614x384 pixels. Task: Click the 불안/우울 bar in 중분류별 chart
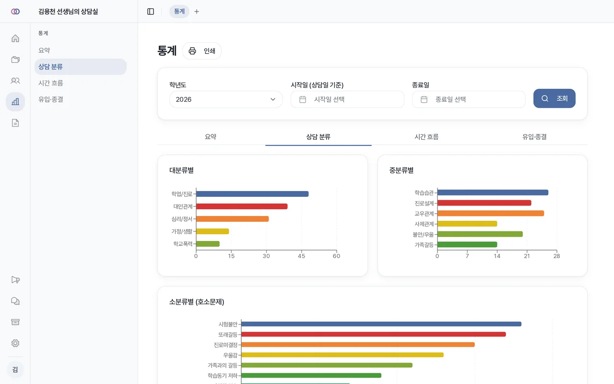click(480, 234)
